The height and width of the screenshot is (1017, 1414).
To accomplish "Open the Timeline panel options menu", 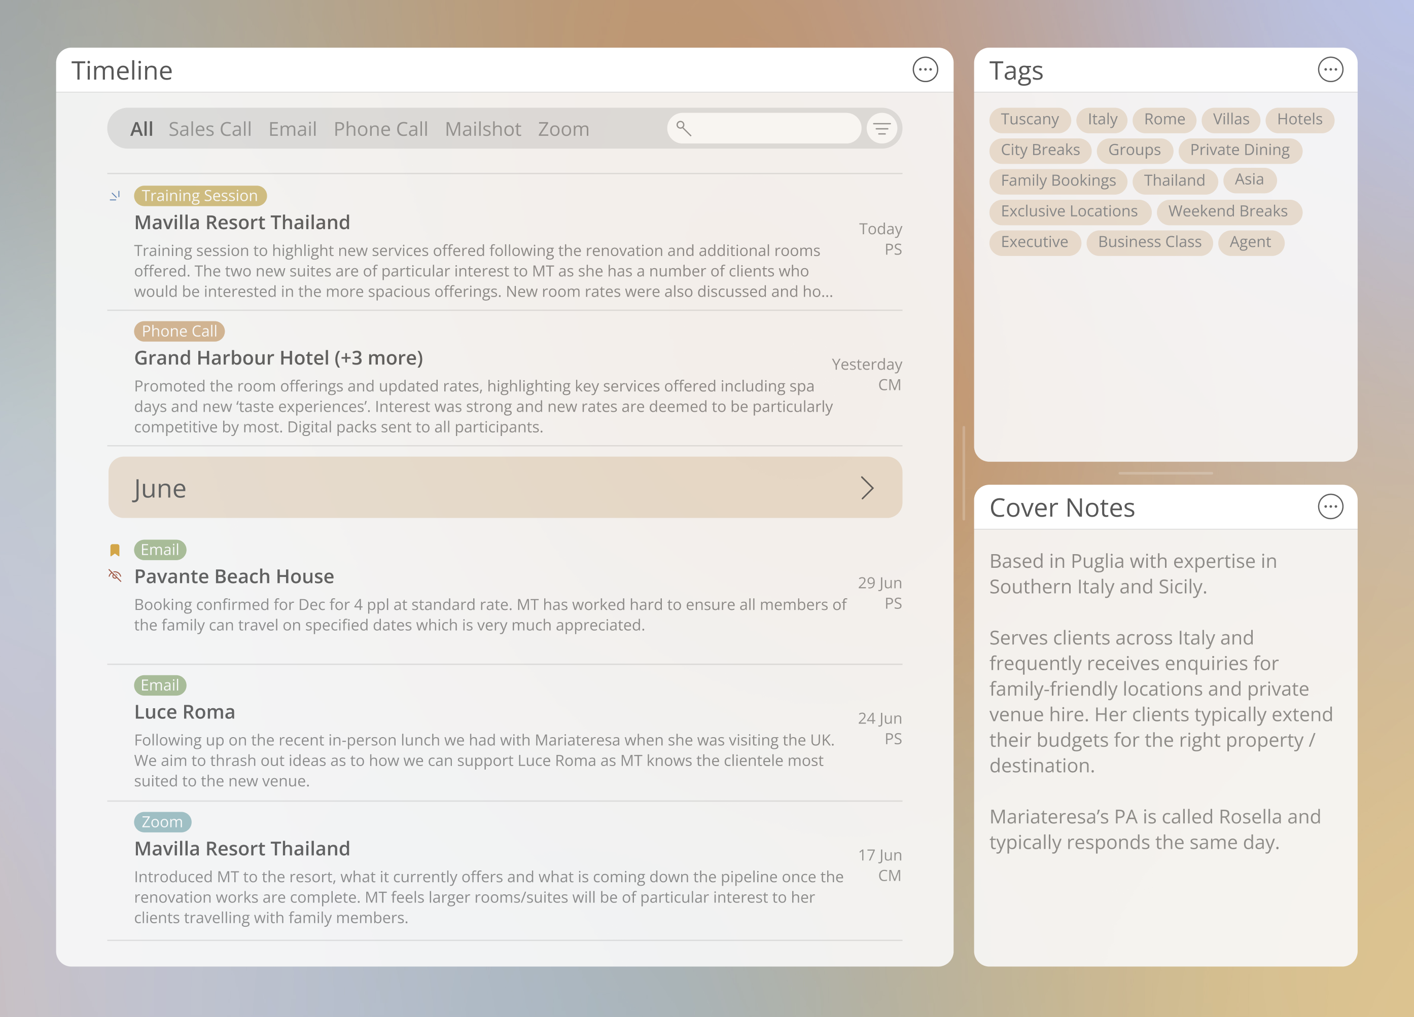I will 925,70.
